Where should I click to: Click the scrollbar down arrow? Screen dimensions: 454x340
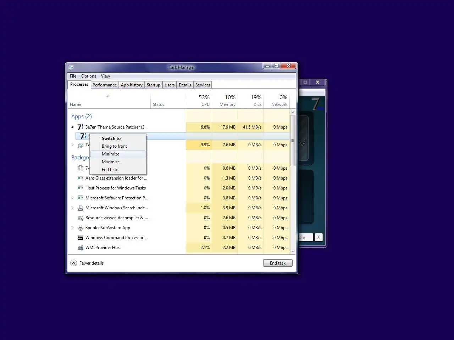click(293, 251)
